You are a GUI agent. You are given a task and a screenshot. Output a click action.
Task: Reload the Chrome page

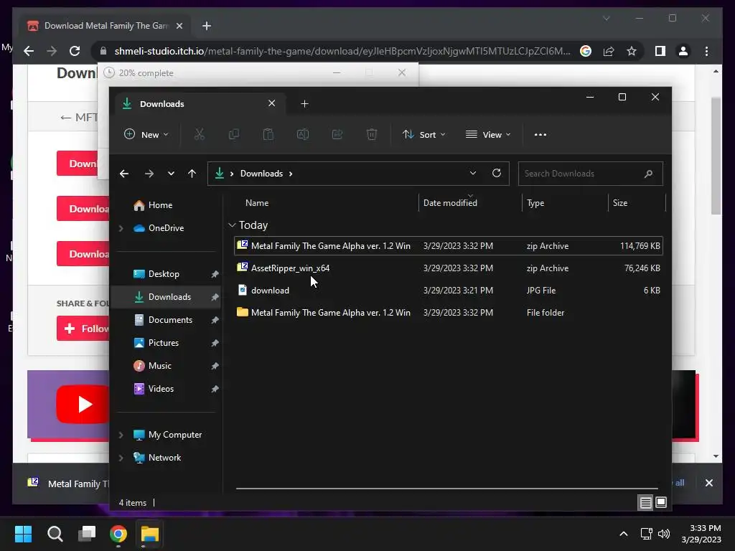(x=75, y=51)
